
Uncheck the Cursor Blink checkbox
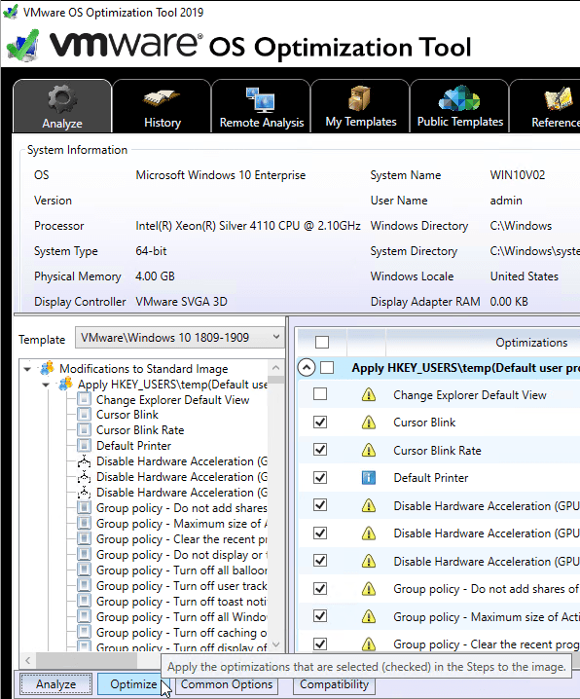click(320, 422)
